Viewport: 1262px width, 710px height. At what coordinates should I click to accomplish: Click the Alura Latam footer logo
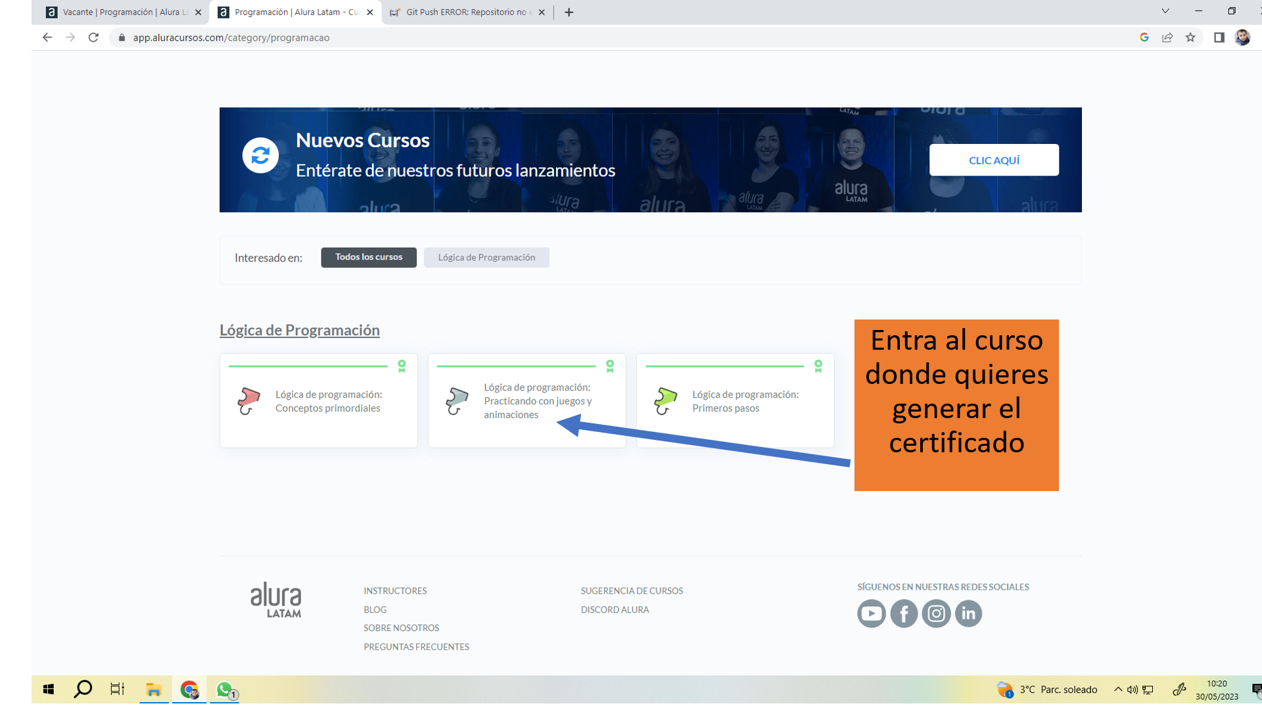point(275,600)
